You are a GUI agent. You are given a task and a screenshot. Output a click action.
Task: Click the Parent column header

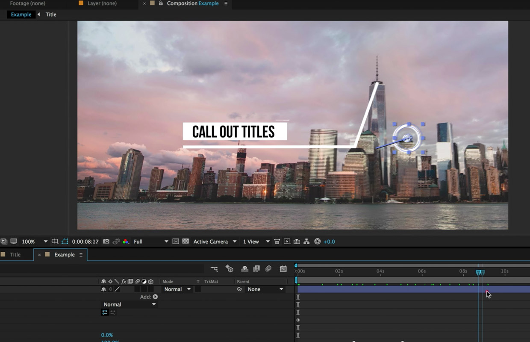(243, 282)
